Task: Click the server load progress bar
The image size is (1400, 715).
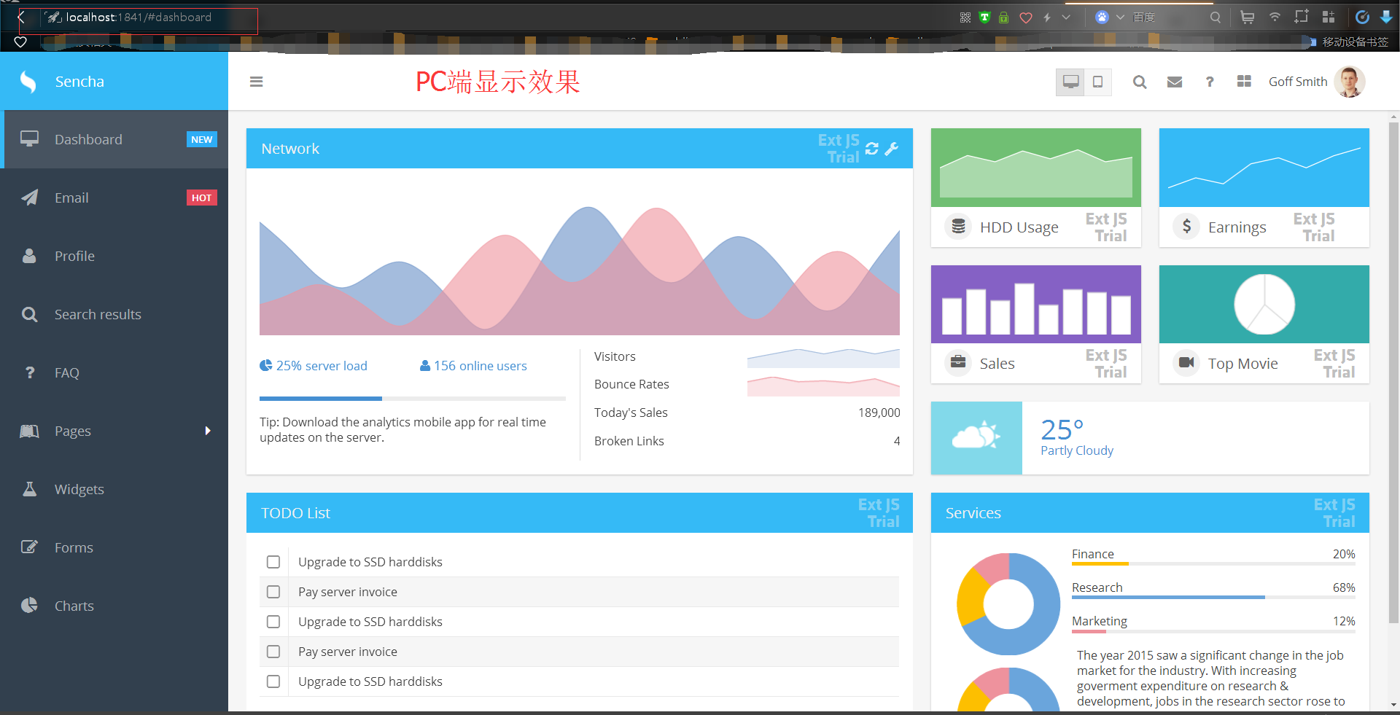Action: coord(413,399)
